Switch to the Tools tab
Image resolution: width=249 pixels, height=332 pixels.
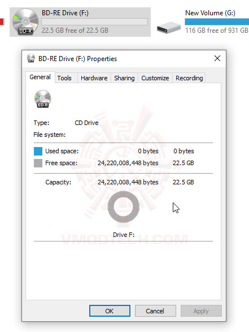click(x=64, y=78)
